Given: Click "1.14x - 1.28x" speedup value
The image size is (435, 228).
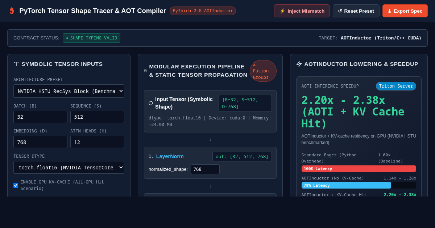Looking at the screenshot, I should (x=400, y=178).
